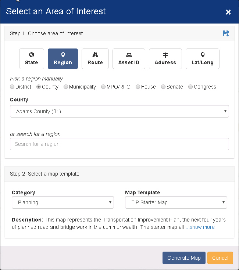Select the Lat/Long pin icon button

(202, 59)
